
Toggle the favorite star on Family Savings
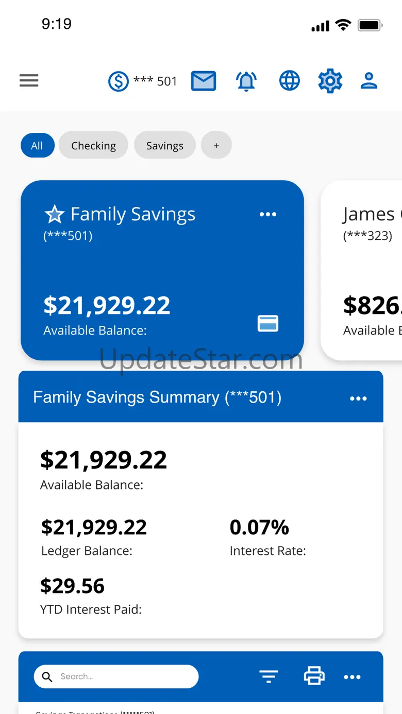(54, 214)
